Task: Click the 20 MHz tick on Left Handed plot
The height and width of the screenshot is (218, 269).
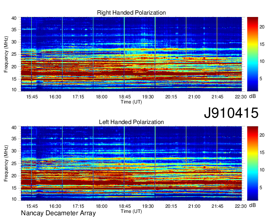Action: (14, 176)
